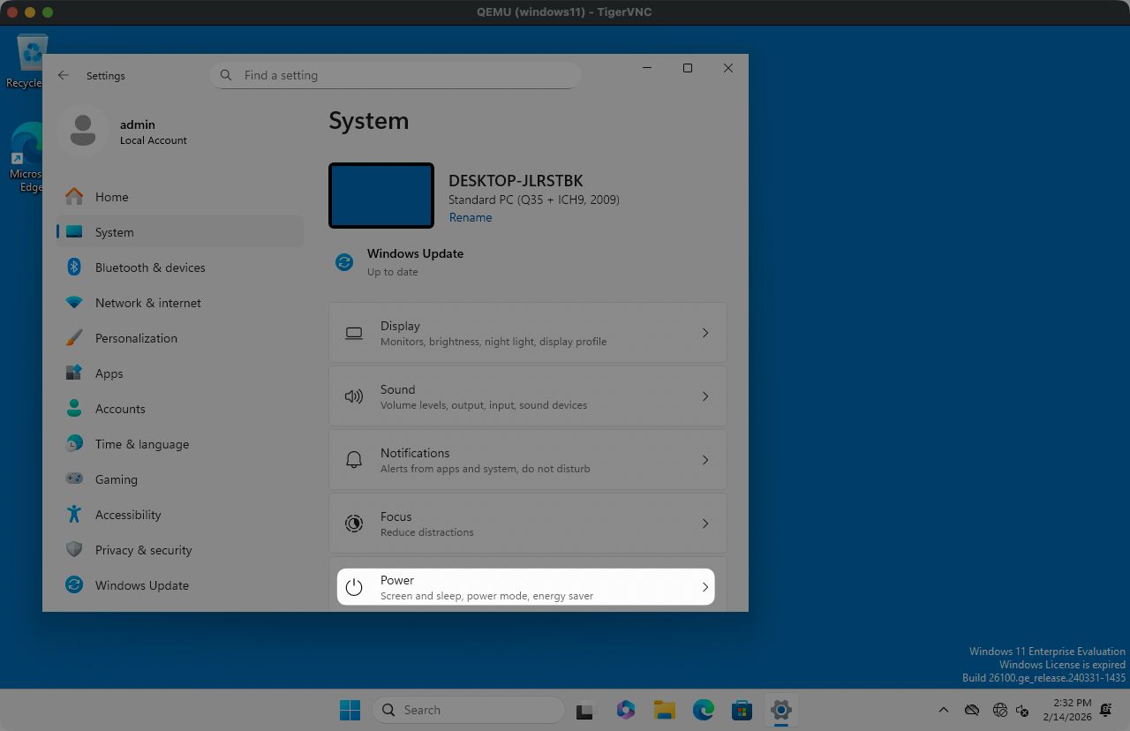Image resolution: width=1130 pixels, height=731 pixels.
Task: Click the Windows Update status icon
Action: pyautogui.click(x=344, y=262)
